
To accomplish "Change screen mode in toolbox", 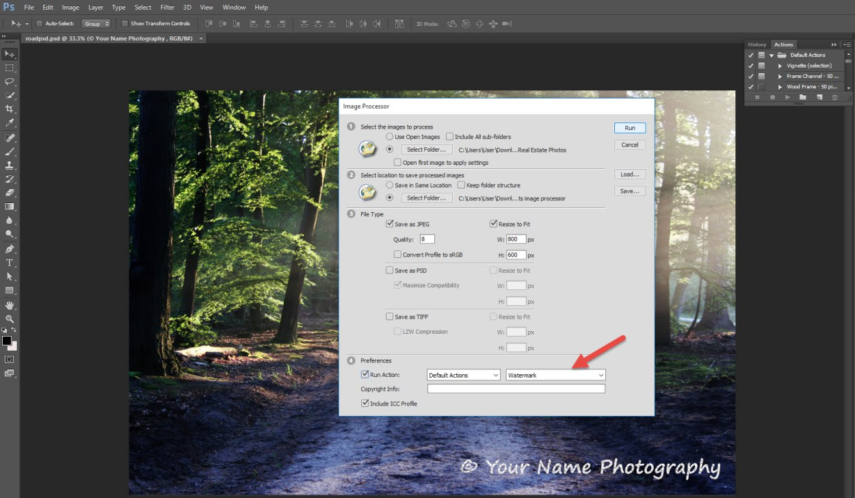I will [10, 373].
